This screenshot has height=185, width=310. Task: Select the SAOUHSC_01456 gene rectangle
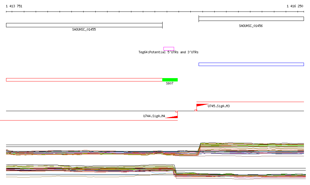pyautogui.click(x=251, y=19)
